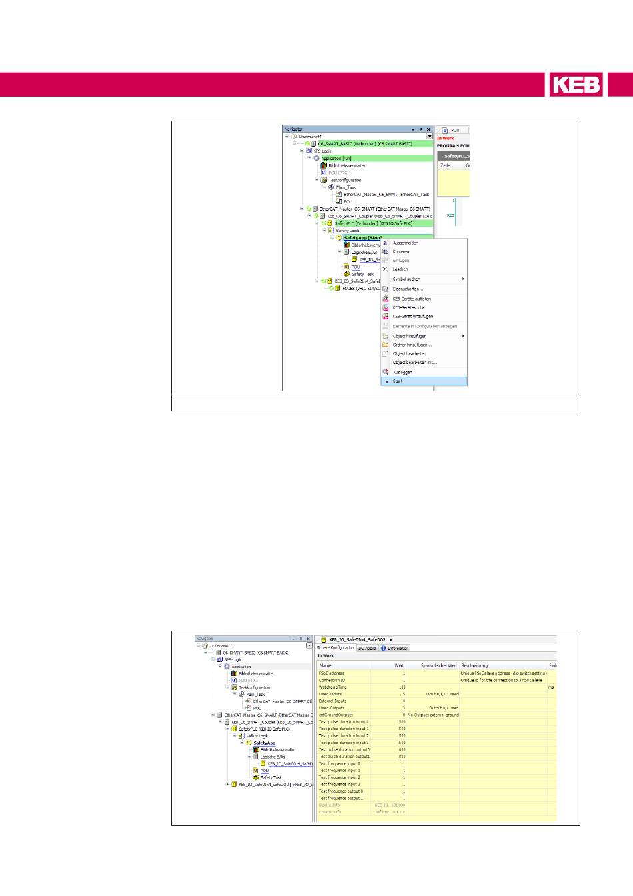633x896 pixels.
Task: Click the copy icon beside Kopieren
Action: point(385,251)
